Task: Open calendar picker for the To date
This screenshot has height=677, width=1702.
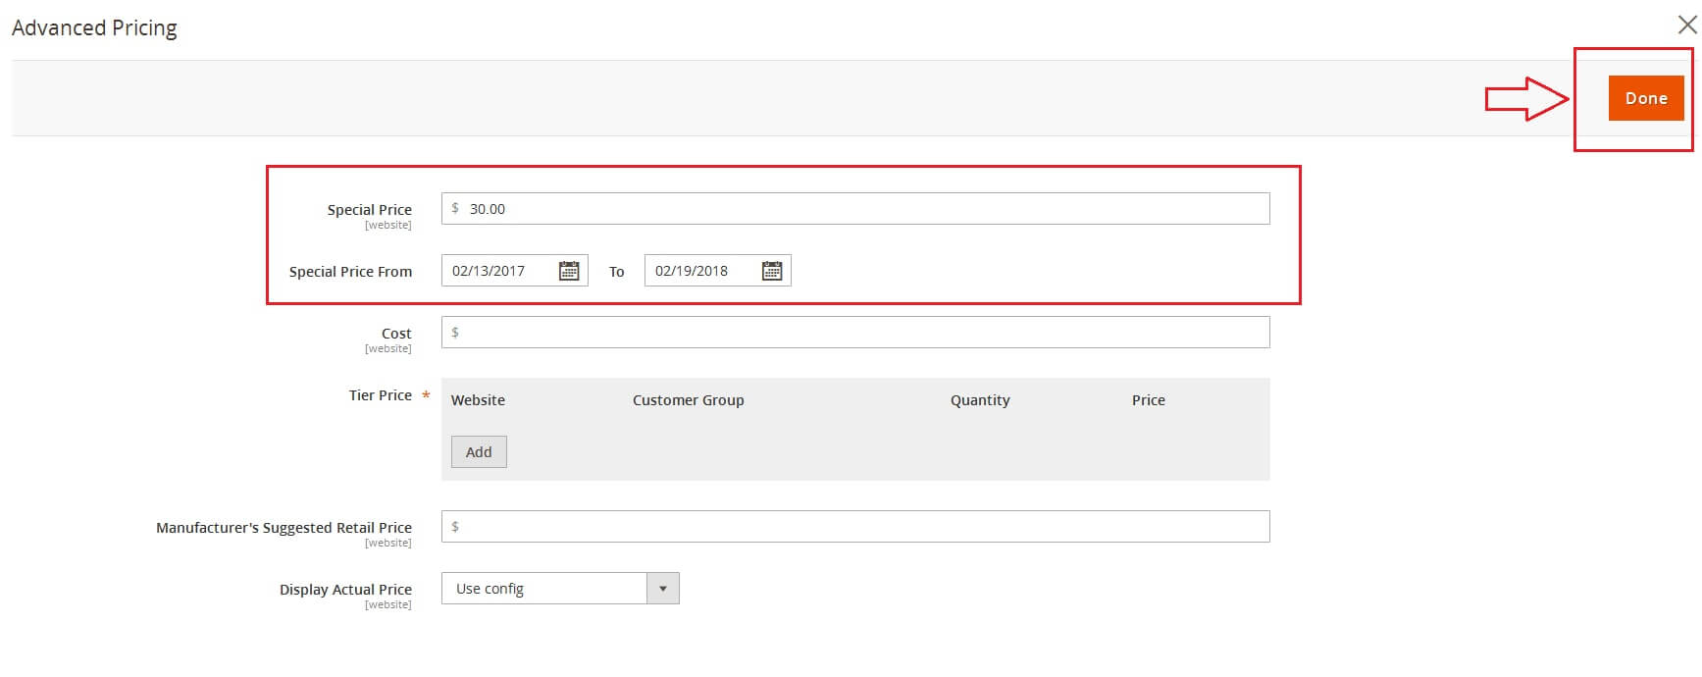Action: coord(772,271)
